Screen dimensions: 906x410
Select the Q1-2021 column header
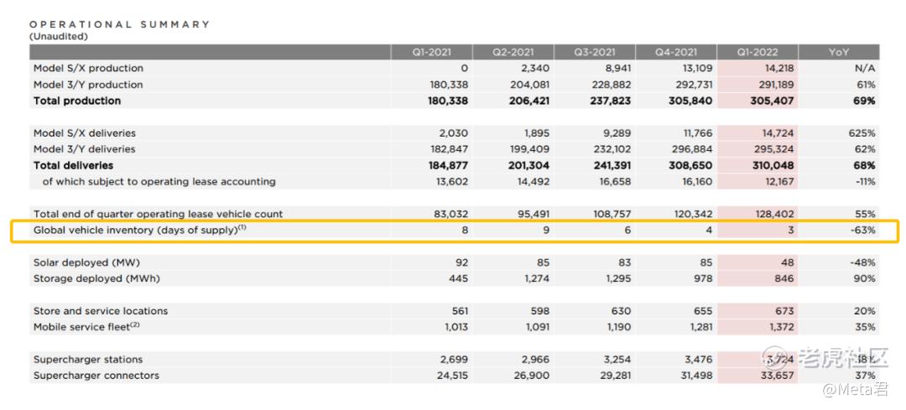click(431, 52)
